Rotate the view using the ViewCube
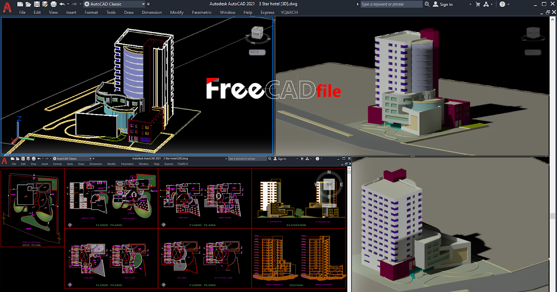 click(258, 33)
